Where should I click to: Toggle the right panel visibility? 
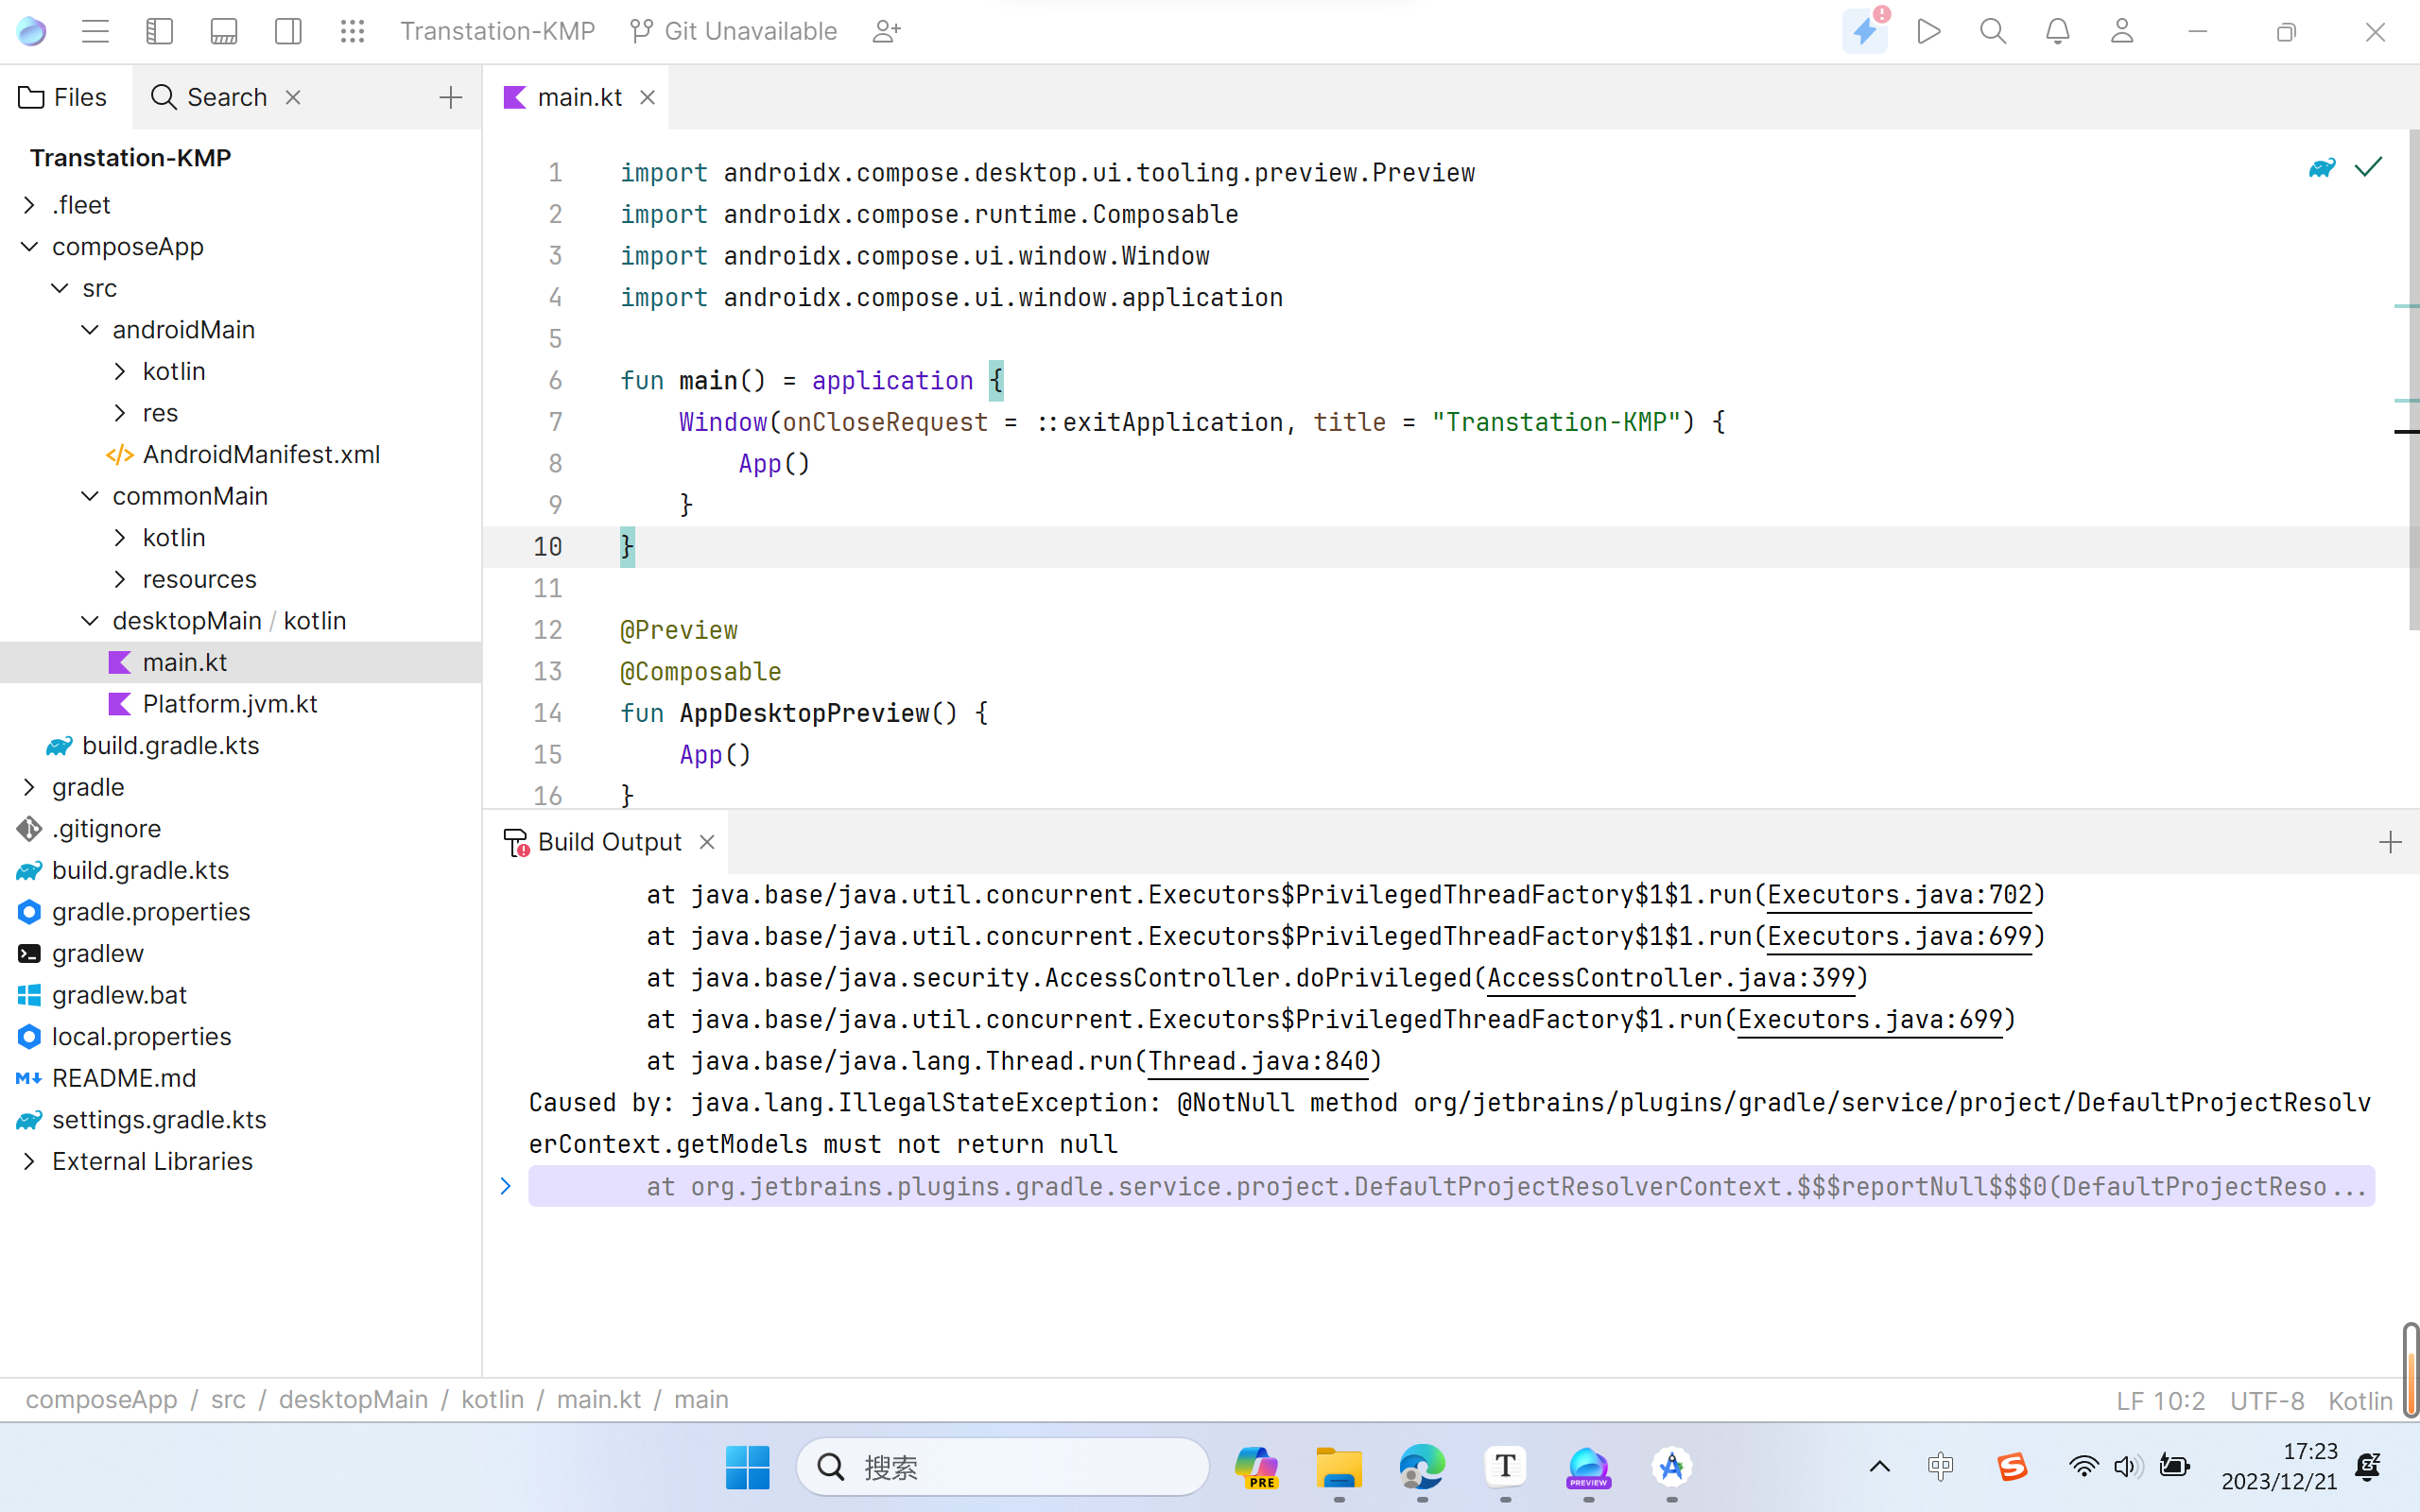tap(288, 31)
